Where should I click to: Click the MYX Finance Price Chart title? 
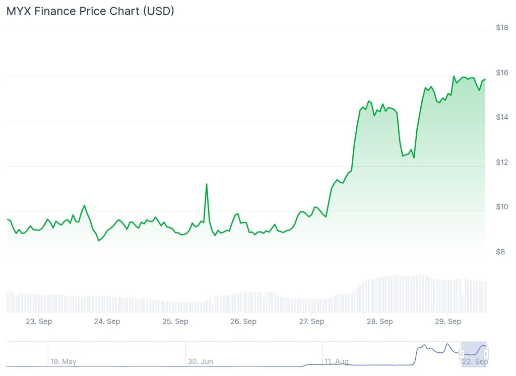pyautogui.click(x=90, y=11)
